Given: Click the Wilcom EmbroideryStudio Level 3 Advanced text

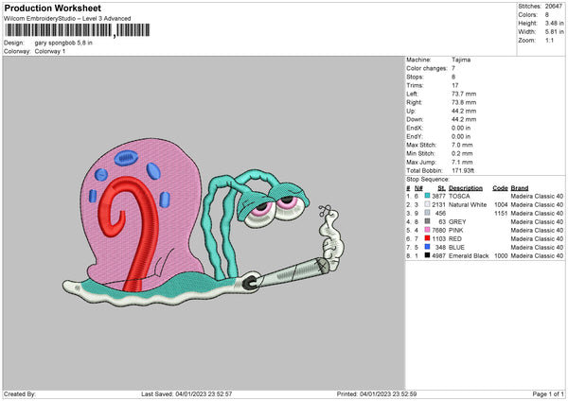Looking at the screenshot, I should [67, 19].
